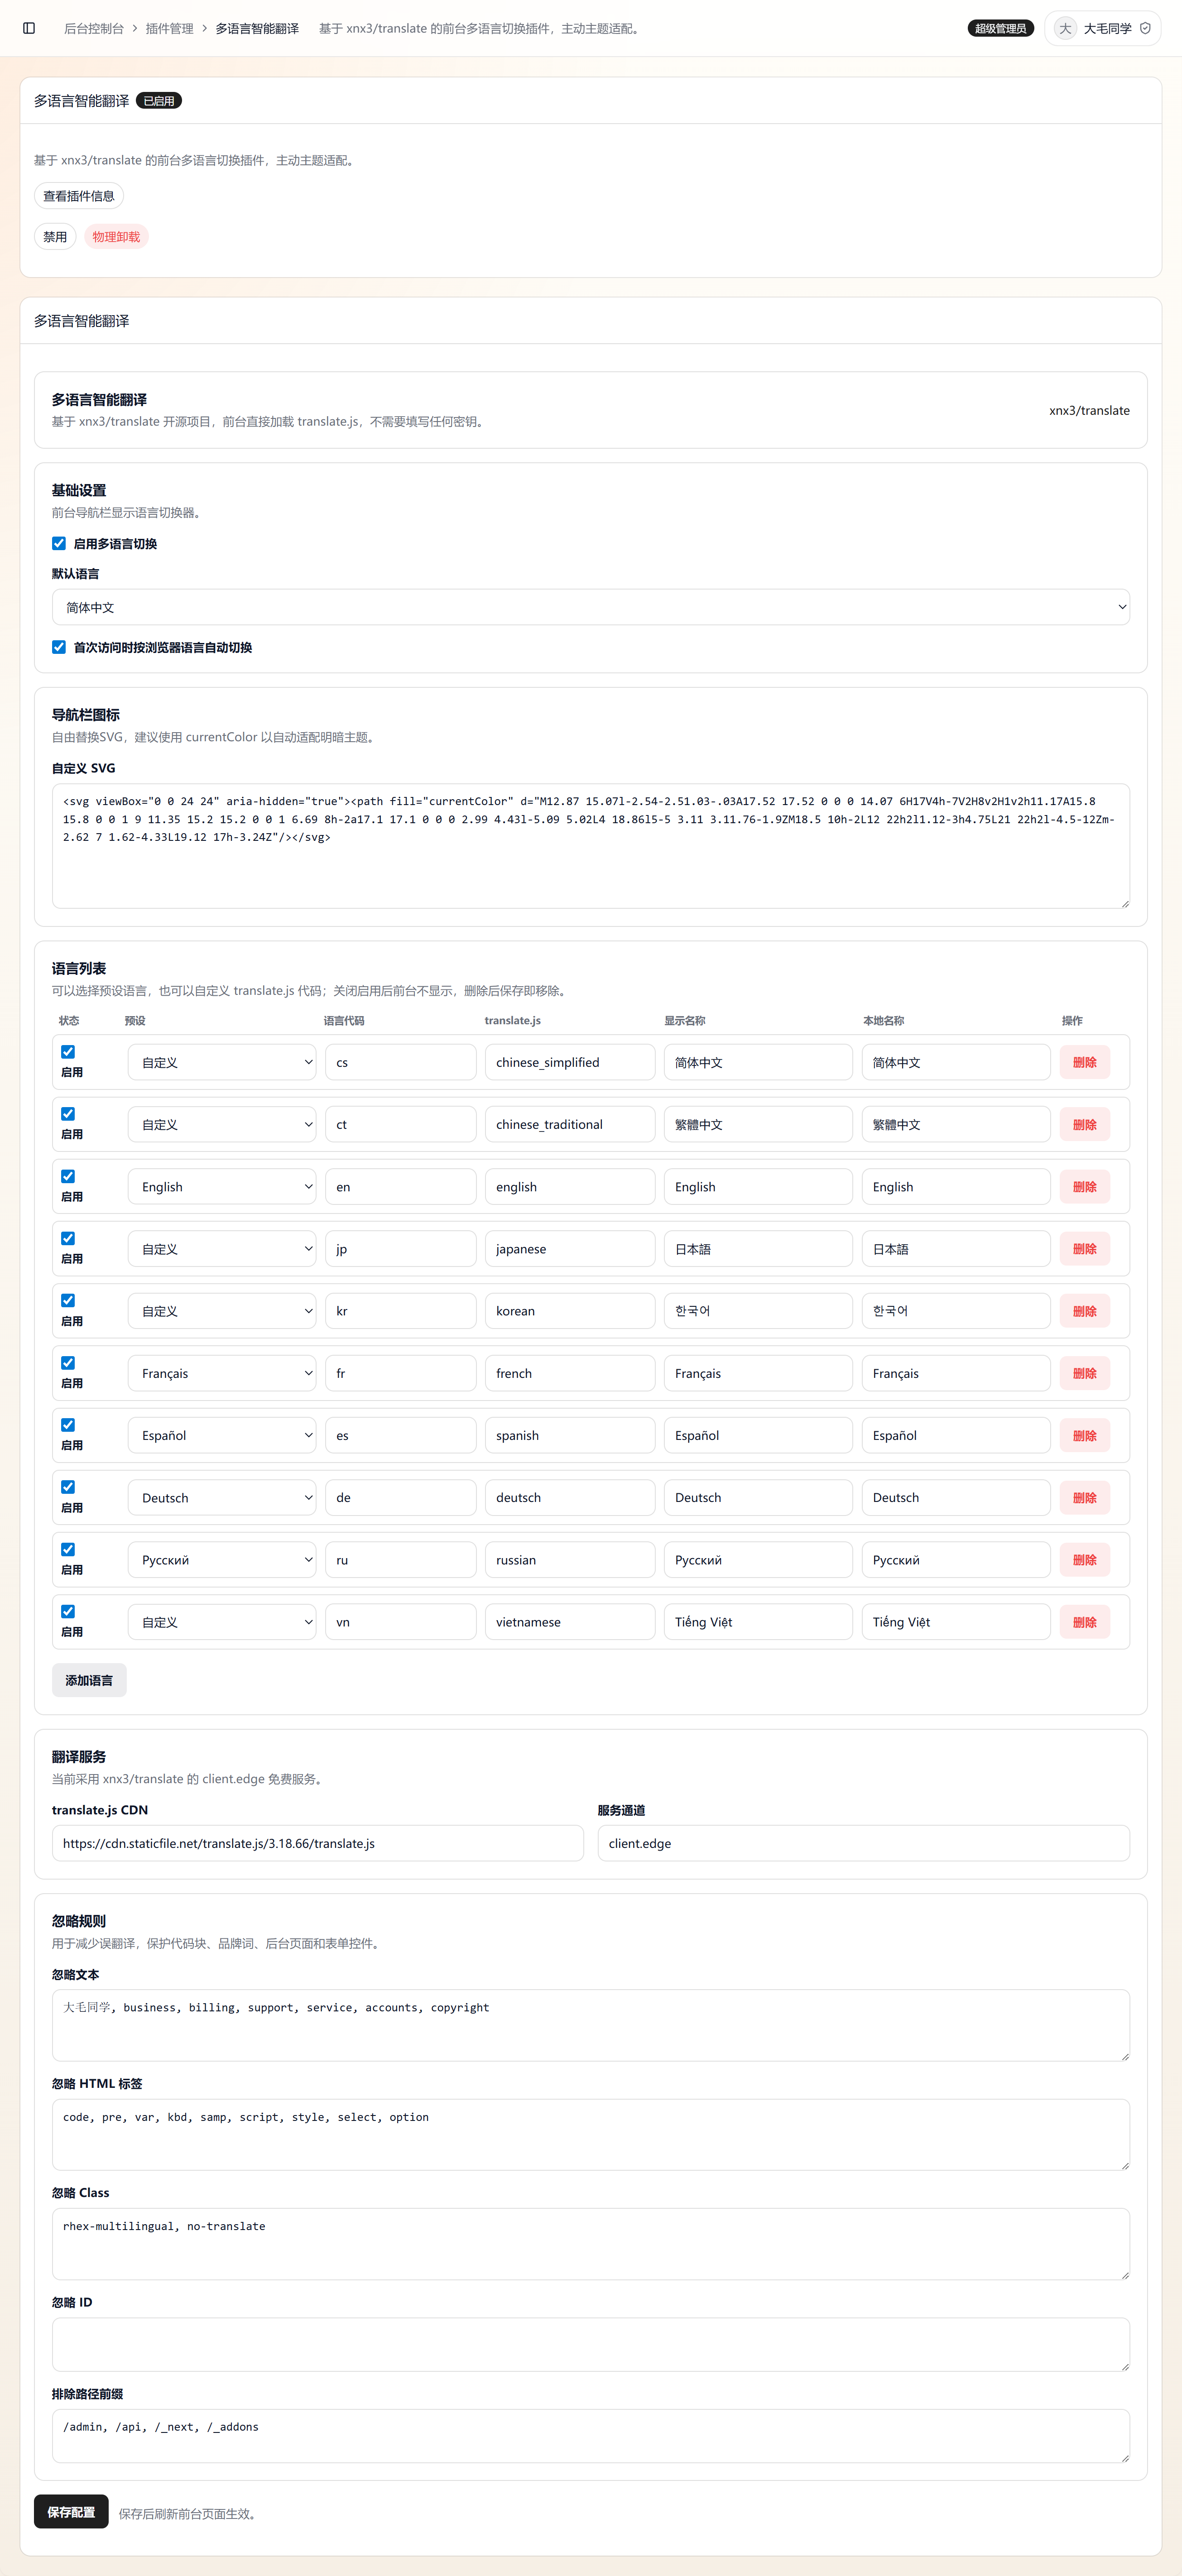Click the 忽略 Class textarea
Viewport: 1182px width, 2576px height.
[591, 2244]
